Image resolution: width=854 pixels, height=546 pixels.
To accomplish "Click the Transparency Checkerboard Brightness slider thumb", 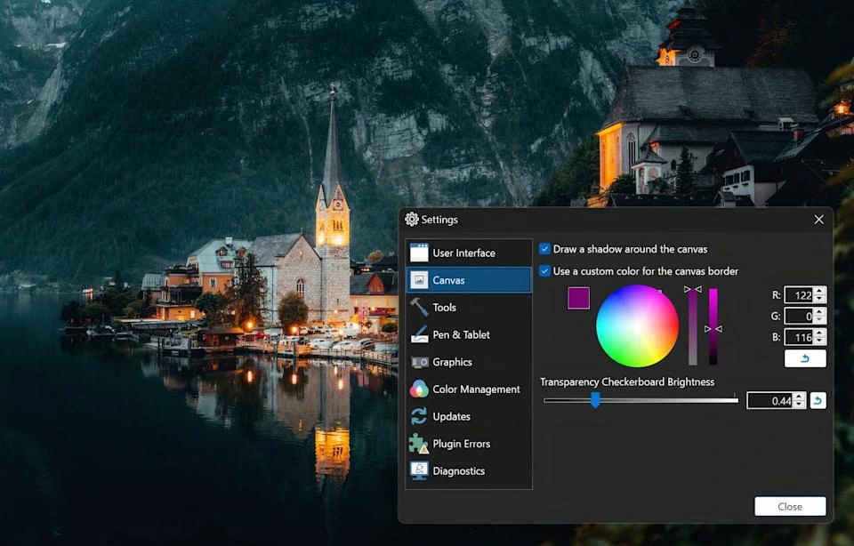I will point(595,399).
